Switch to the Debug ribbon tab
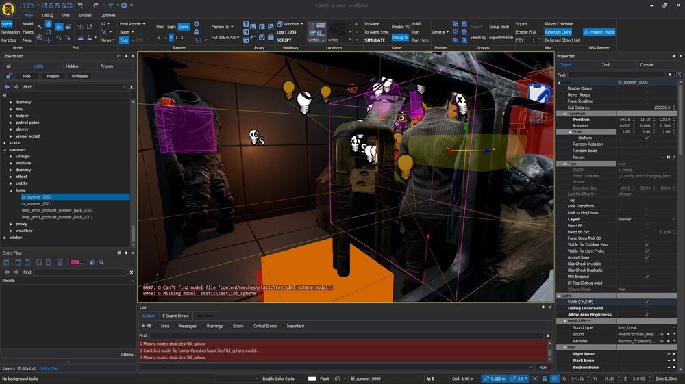 [48, 14]
